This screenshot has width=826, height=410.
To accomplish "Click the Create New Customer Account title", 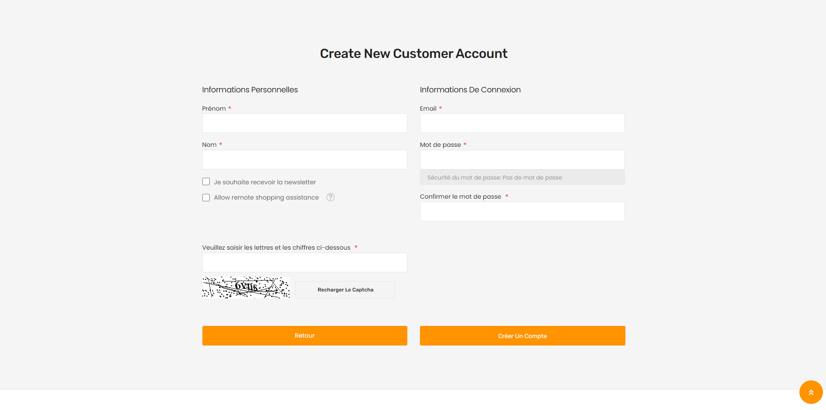I will click(x=413, y=53).
